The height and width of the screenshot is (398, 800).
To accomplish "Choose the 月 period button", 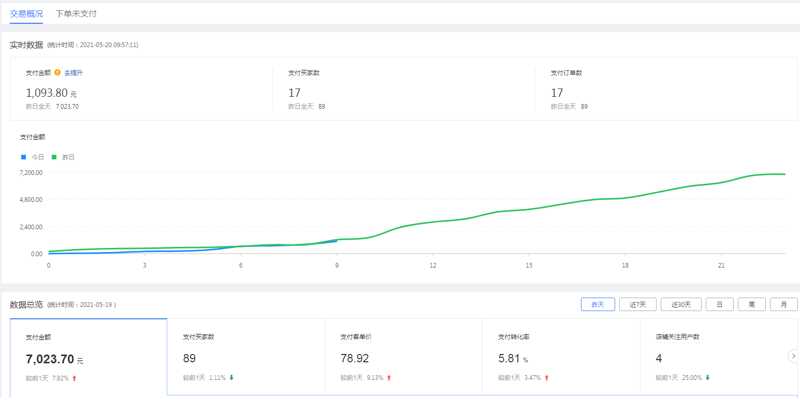I will [x=784, y=304].
